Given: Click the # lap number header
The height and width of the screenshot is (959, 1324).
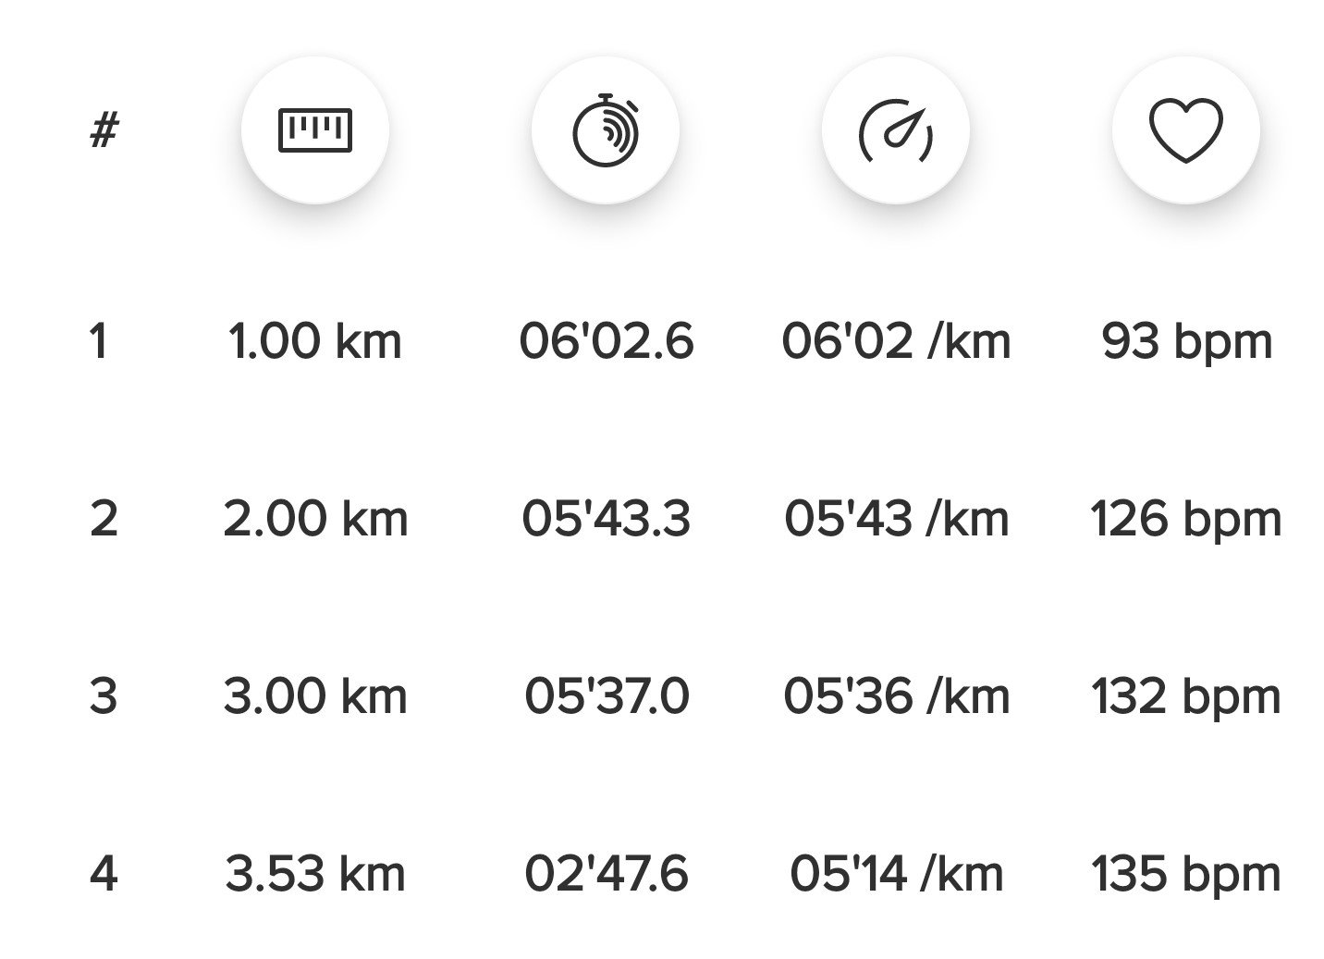Looking at the screenshot, I should (104, 130).
